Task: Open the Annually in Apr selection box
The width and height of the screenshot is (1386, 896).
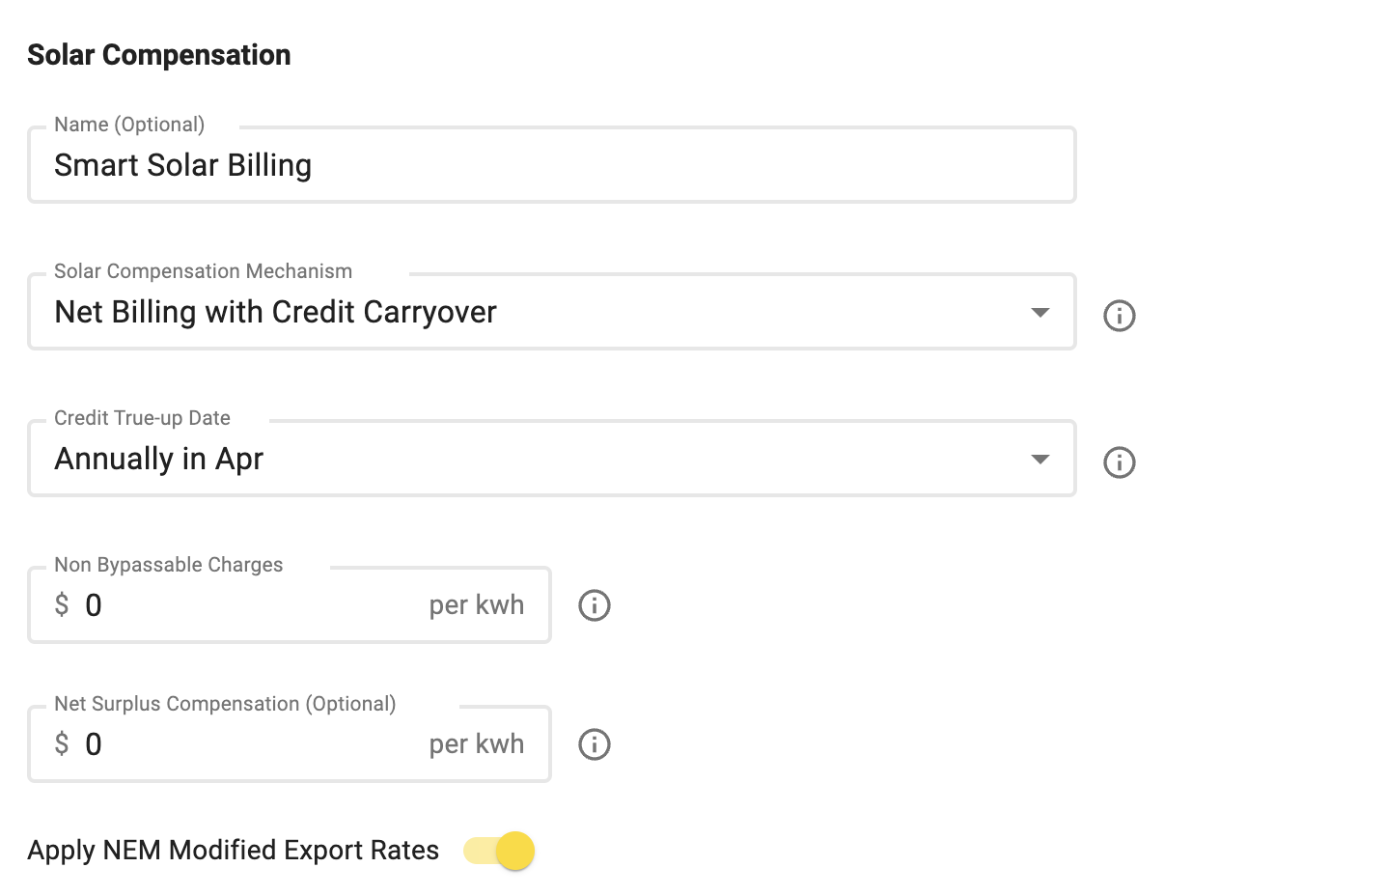Action: click(x=552, y=459)
